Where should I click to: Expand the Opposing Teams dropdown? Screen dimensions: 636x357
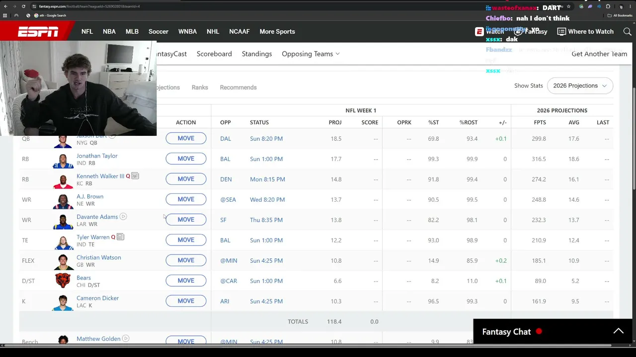pyautogui.click(x=311, y=54)
